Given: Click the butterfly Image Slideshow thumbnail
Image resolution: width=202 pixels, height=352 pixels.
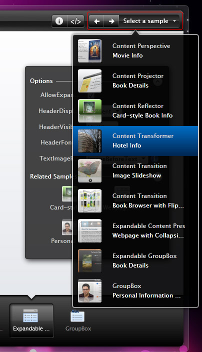Looking at the screenshot, I should click(90, 171).
